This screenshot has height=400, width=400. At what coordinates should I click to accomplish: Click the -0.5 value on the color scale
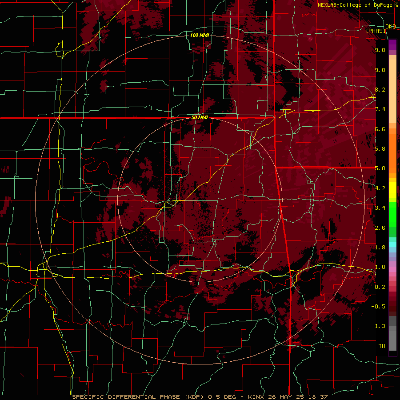pos(378,307)
